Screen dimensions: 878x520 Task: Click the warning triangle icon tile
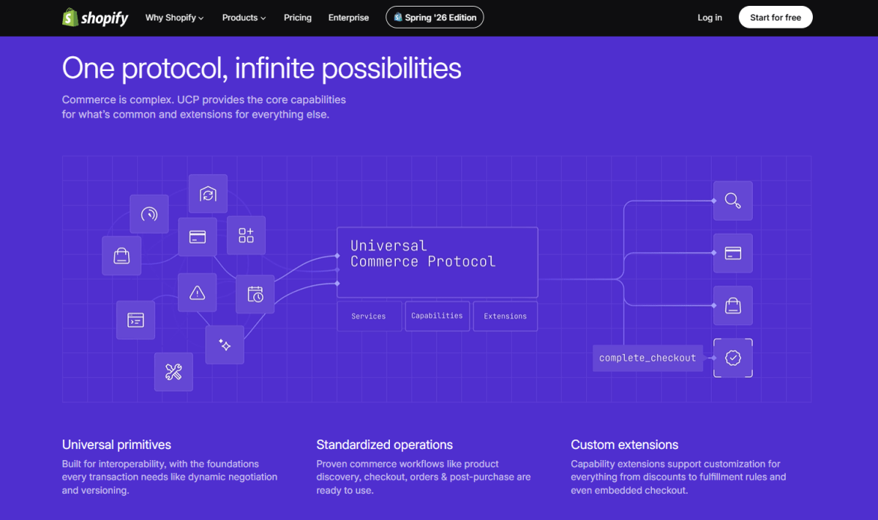(x=197, y=293)
